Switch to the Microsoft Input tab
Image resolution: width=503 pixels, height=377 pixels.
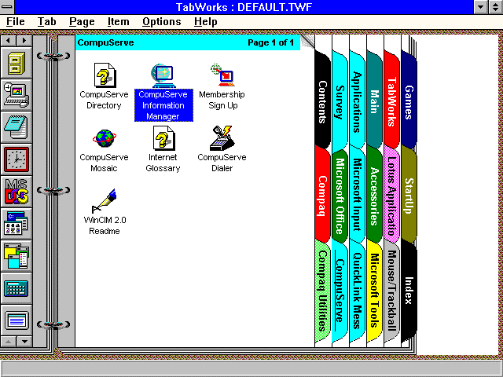[x=358, y=195]
